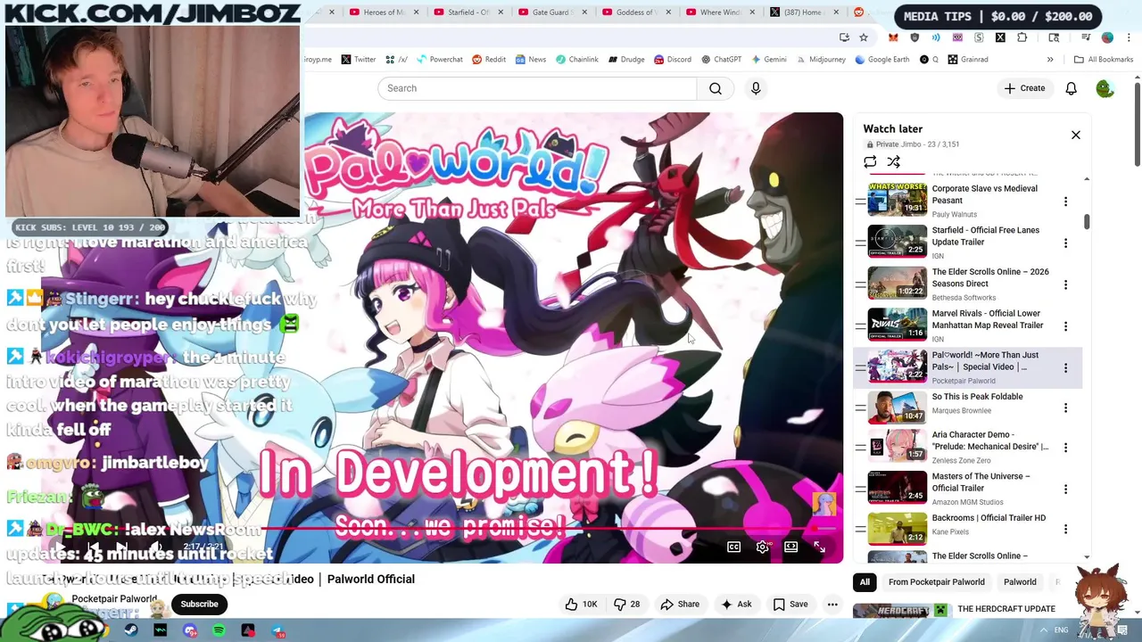Close the Watch later playlist panel

point(1075,135)
